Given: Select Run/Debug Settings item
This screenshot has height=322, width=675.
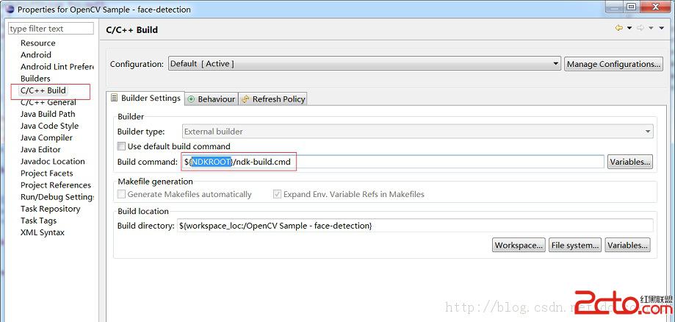Looking at the screenshot, I should [x=57, y=197].
